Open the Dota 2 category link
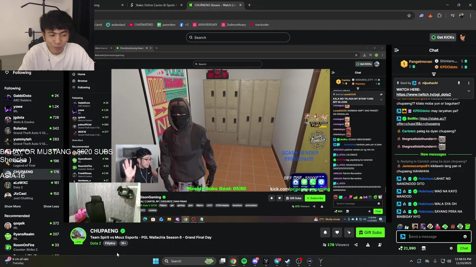This screenshot has height=267, width=476. [x=96, y=243]
